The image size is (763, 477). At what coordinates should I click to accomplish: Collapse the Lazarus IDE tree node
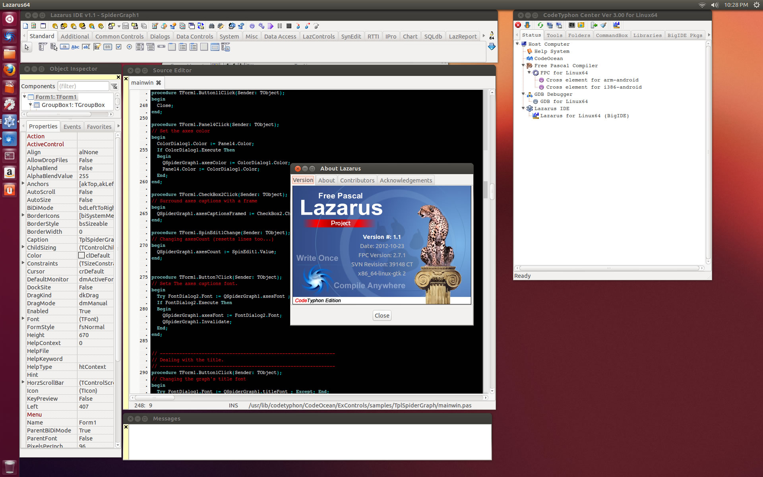pyautogui.click(x=523, y=109)
